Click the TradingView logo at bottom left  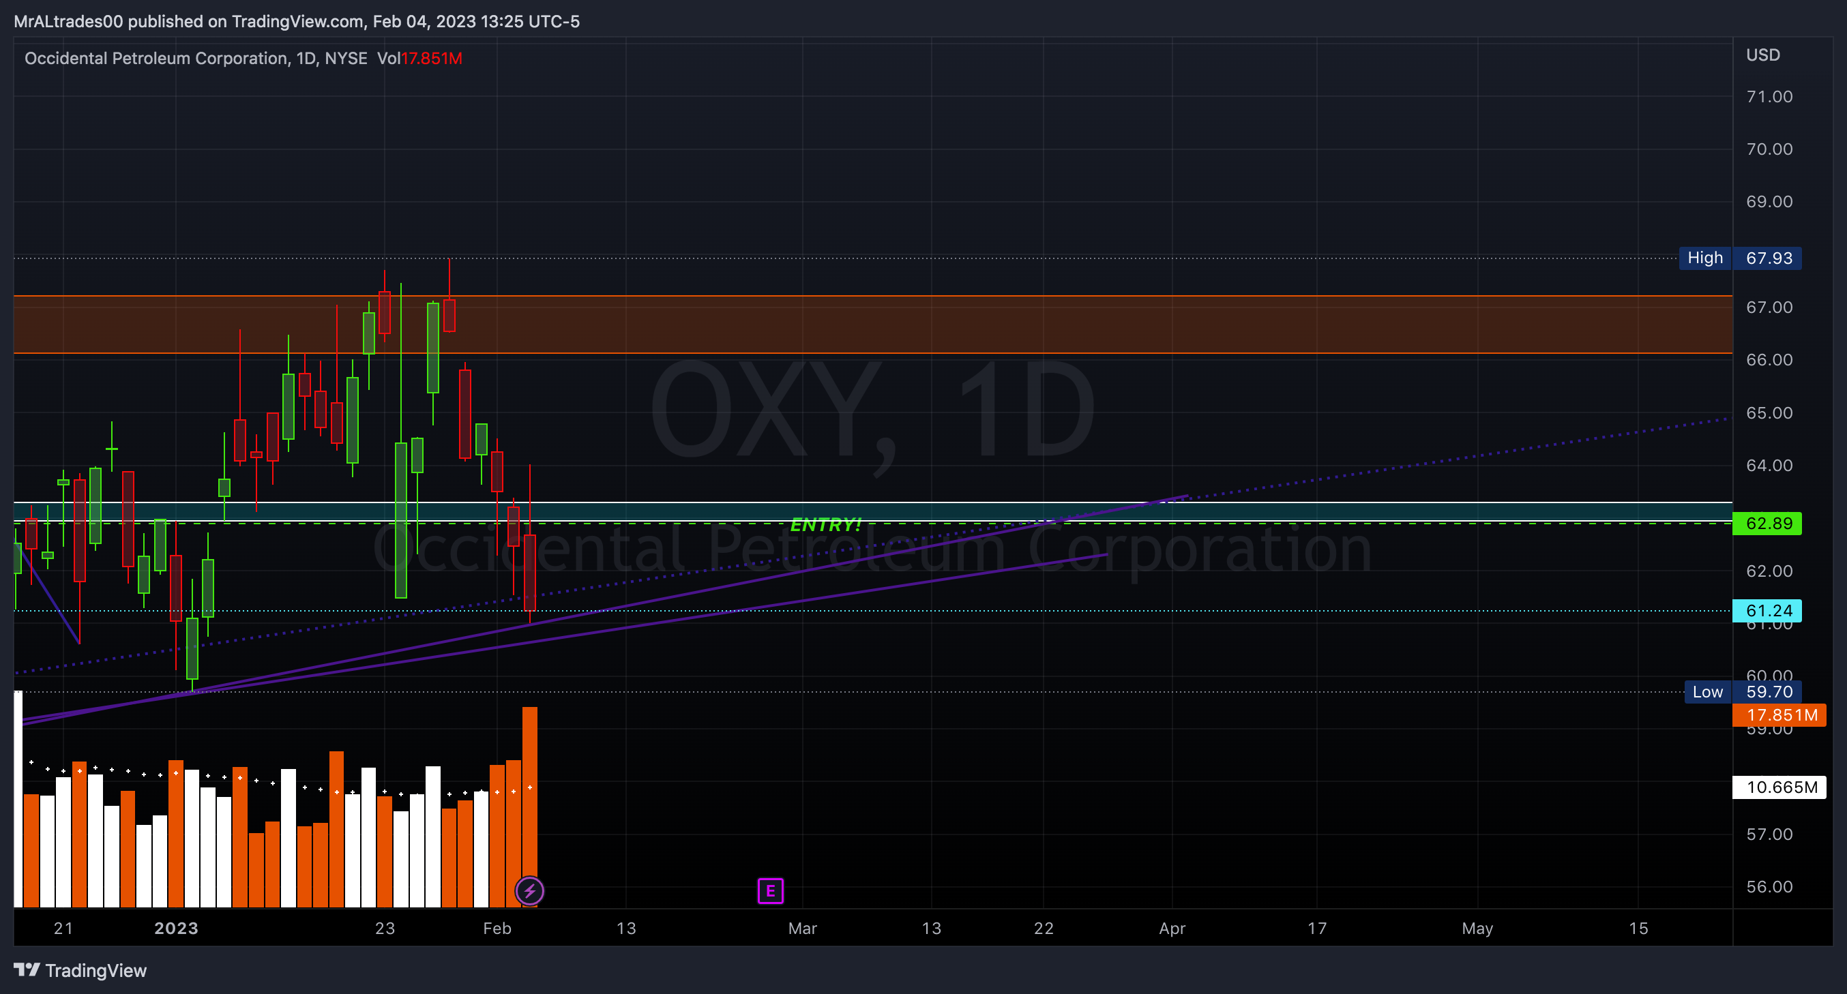tap(27, 969)
